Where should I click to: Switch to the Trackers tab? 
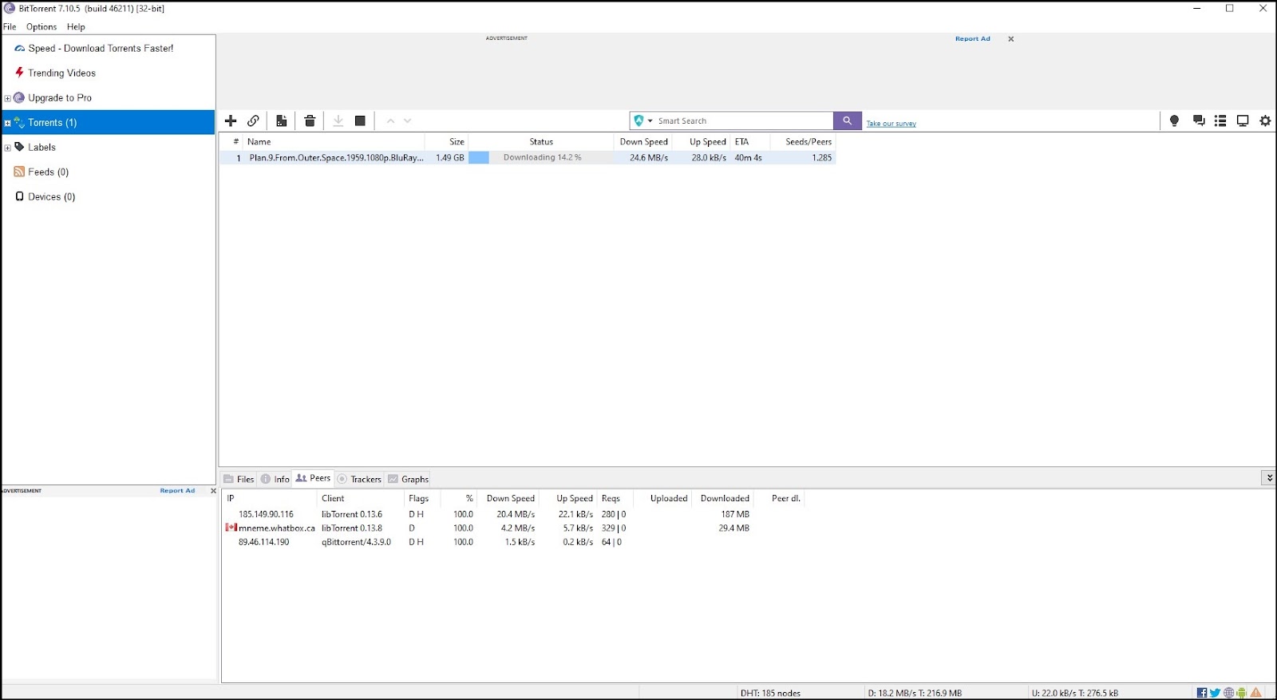pos(359,479)
